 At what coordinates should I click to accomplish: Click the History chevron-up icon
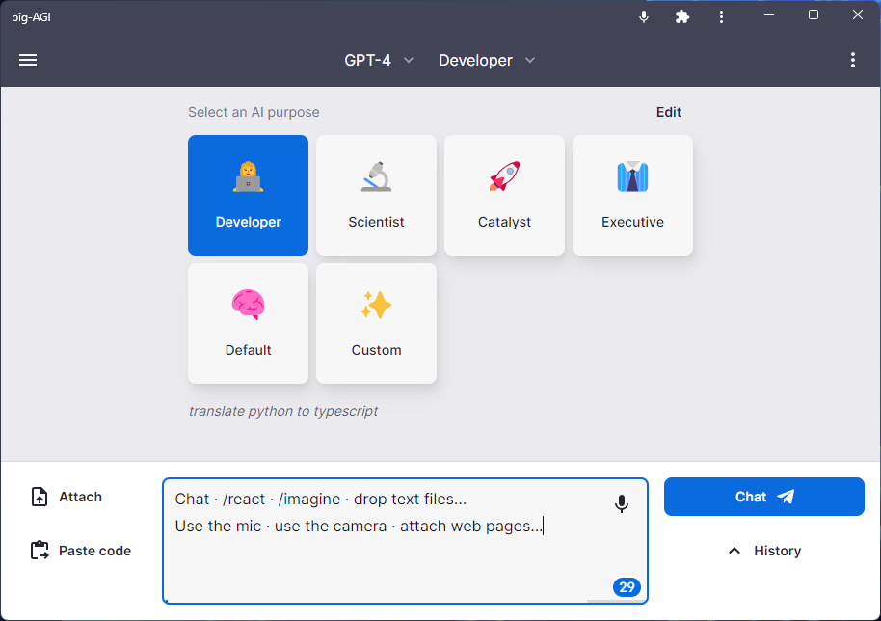coord(734,551)
